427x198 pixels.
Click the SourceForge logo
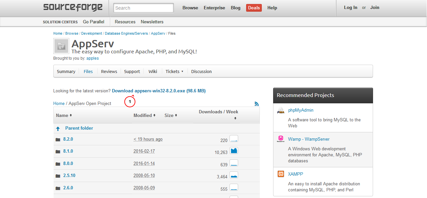pyautogui.click(x=73, y=7)
